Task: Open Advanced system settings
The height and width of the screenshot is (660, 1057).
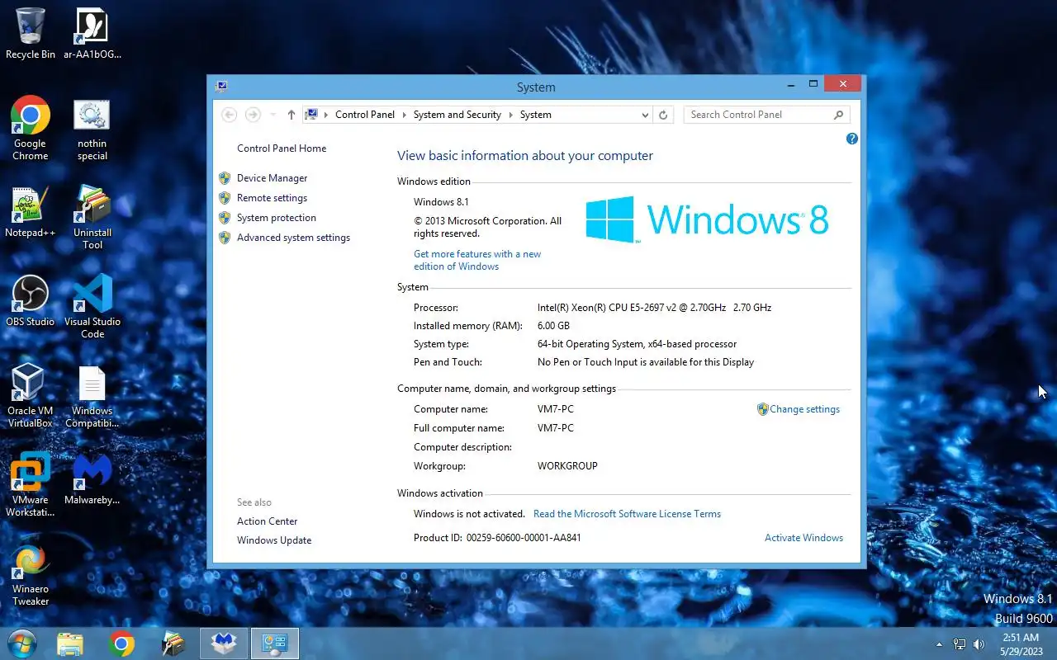Action: 293,238
